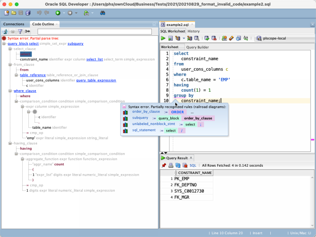The width and height of the screenshot is (316, 237).
Task: Open the History tab
Action: tap(193, 31)
